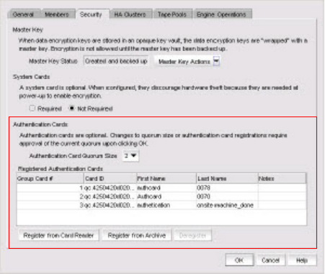Open the Members tab
325x274 pixels.
click(57, 14)
